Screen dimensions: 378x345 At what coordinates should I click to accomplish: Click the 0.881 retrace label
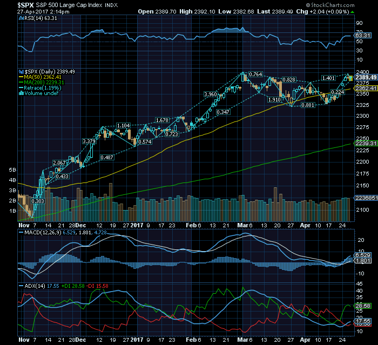click(308, 105)
